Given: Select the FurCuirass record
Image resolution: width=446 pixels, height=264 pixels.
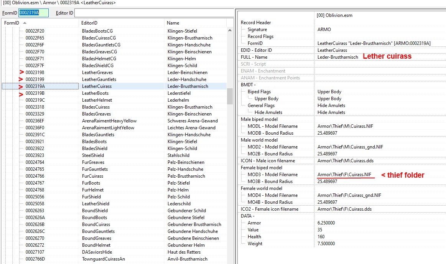Looking at the screenshot, I should pos(114,176).
